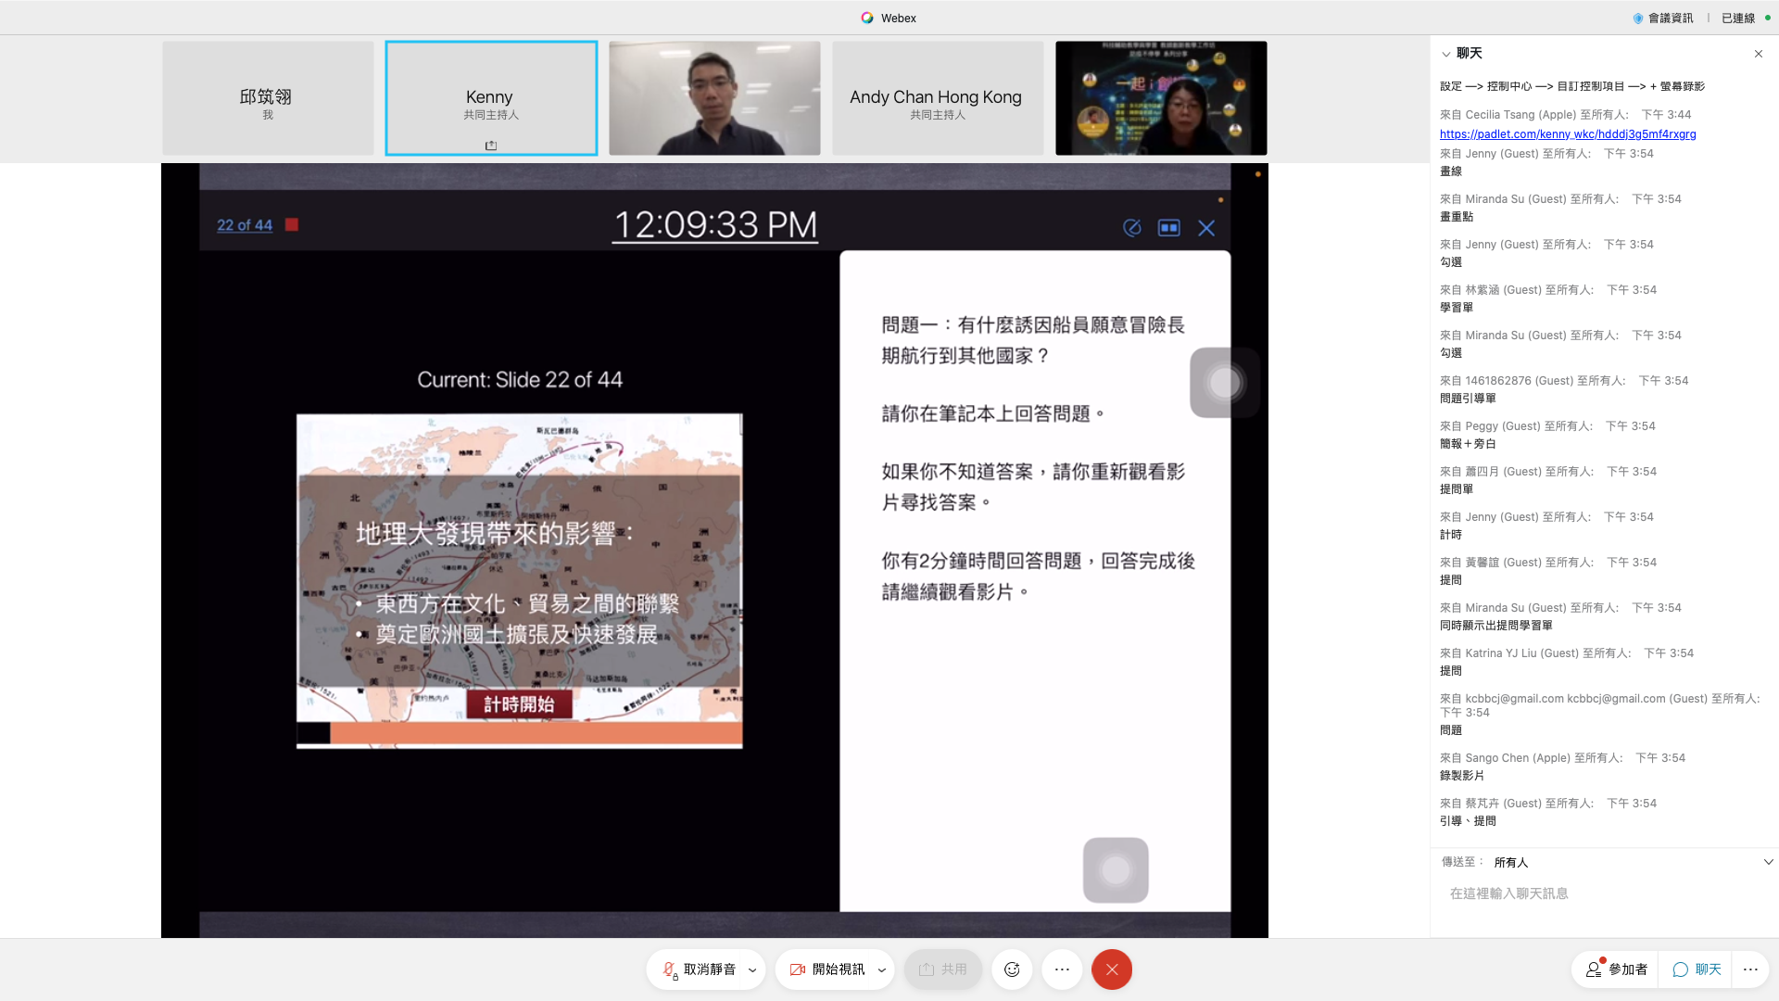This screenshot has width=1779, height=1001.
Task: Start video with 開始視訊 button
Action: click(x=827, y=969)
